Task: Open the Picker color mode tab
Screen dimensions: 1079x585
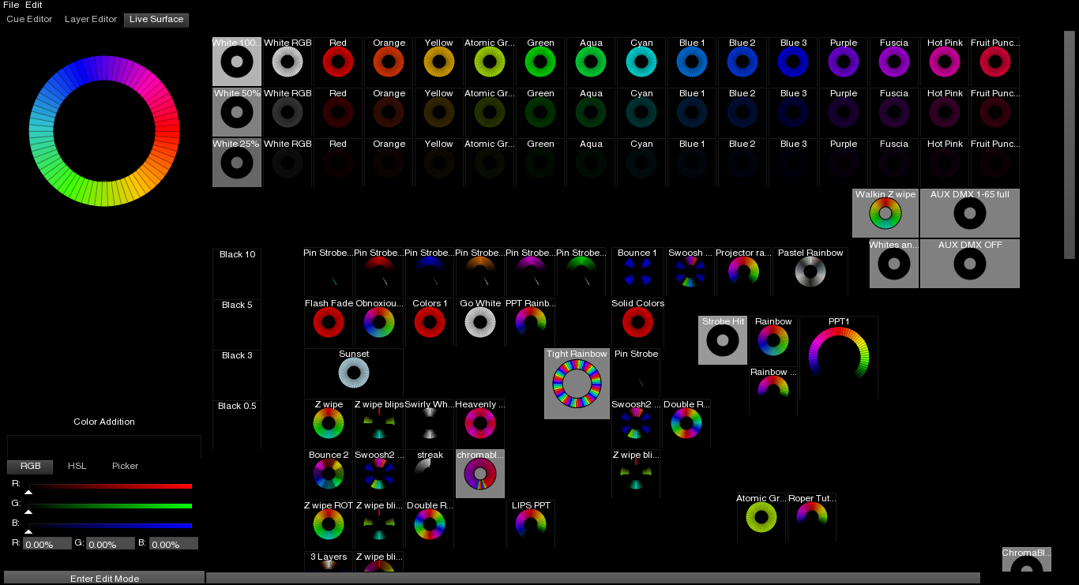Action: (x=125, y=466)
